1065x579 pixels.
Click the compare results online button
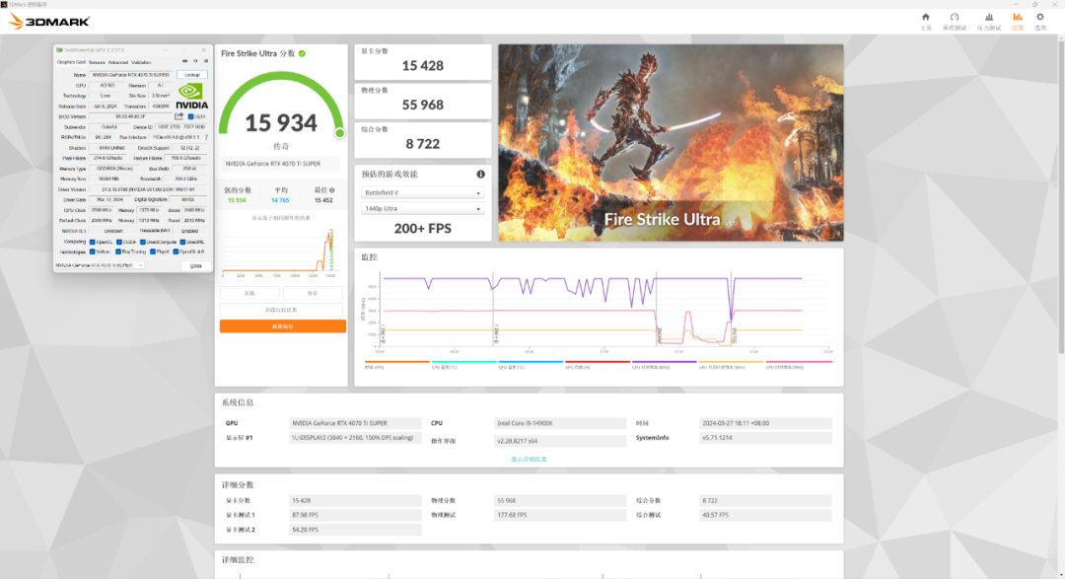280,309
